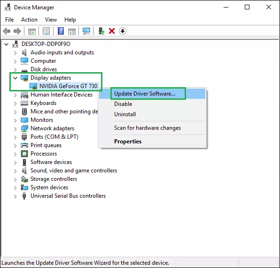Screen dimensions: 280x268
Task: Click the Universal Serial Bus controllers icon
Action: 24,196
